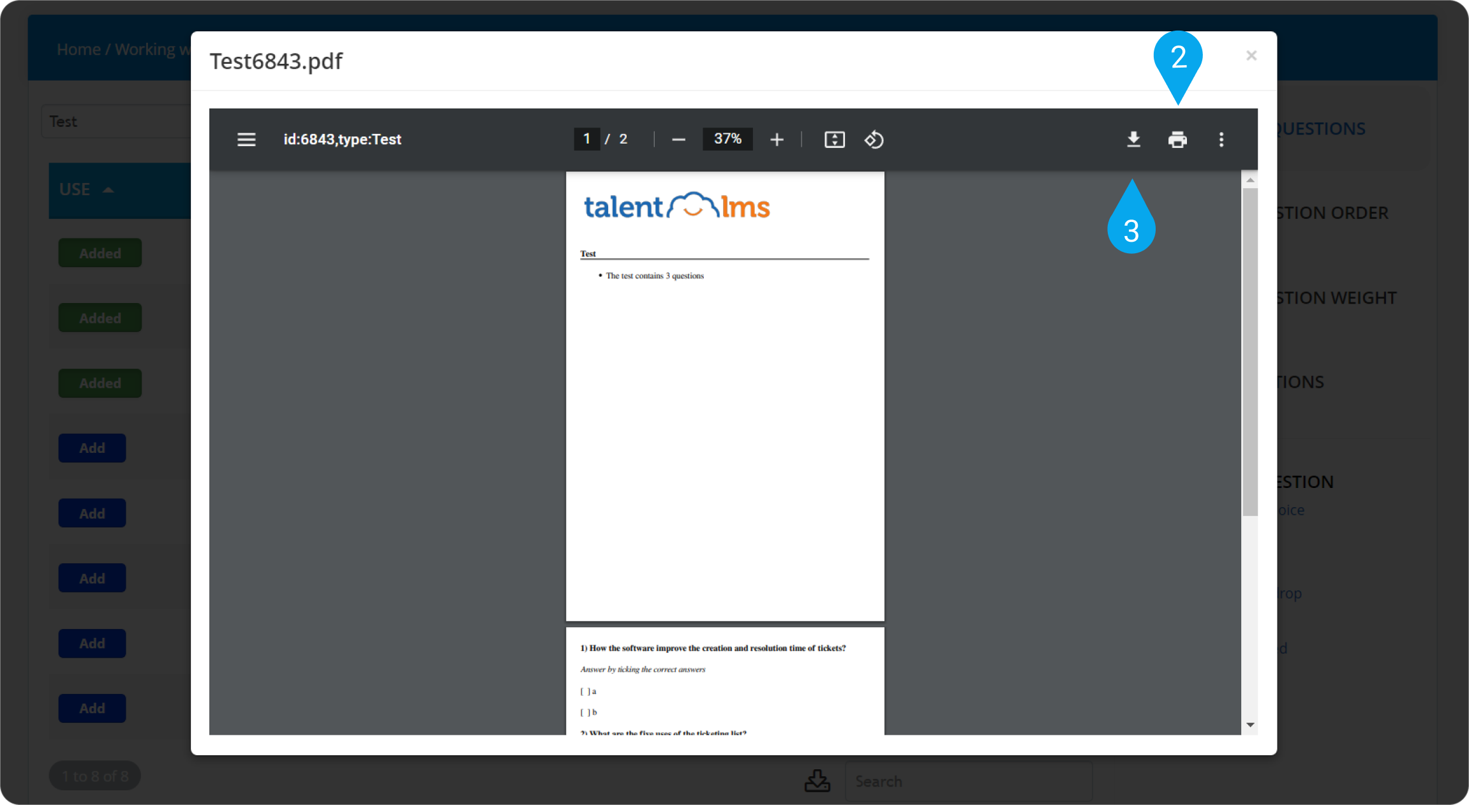Click the PDF scrollbar down arrow
This screenshot has height=805, width=1469.
[x=1250, y=725]
